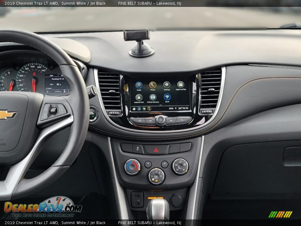This screenshot has width=301, height=226.
Task: Toggle the A/C snowflake button
Action: coord(148,164)
